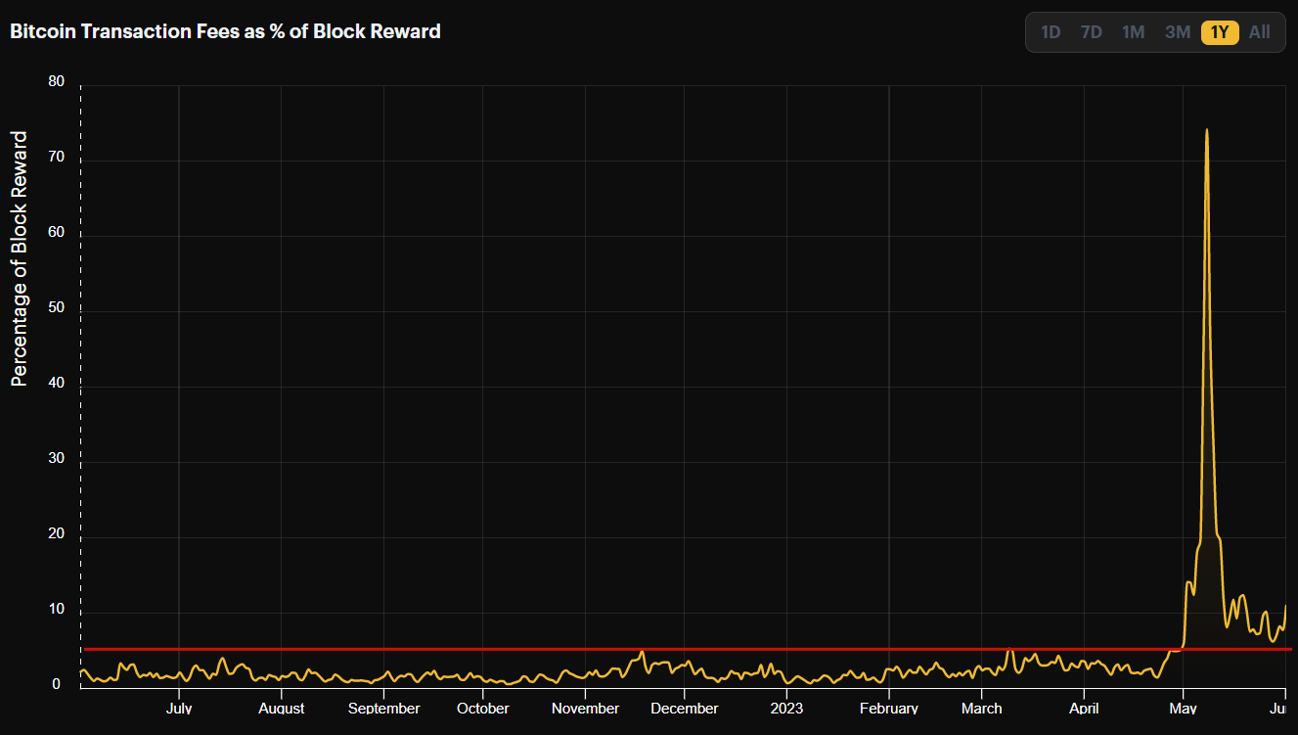
Task: Click the September x-axis label
Action: point(383,709)
